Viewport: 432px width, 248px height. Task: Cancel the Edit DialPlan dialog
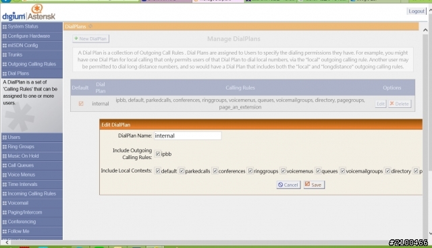coord(288,185)
